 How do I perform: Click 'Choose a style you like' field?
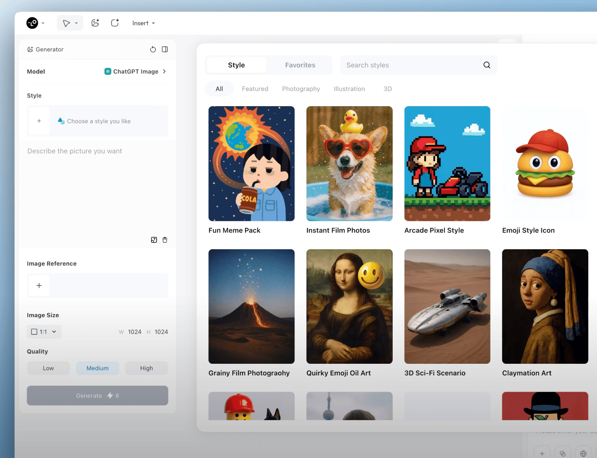coord(97,121)
